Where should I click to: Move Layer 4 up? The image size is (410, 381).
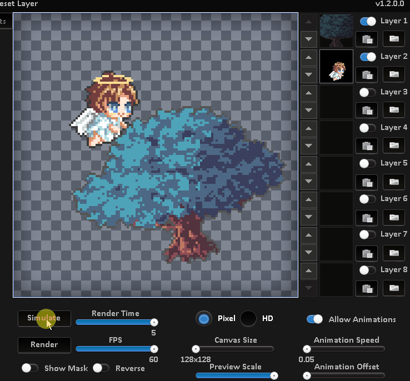point(309,128)
